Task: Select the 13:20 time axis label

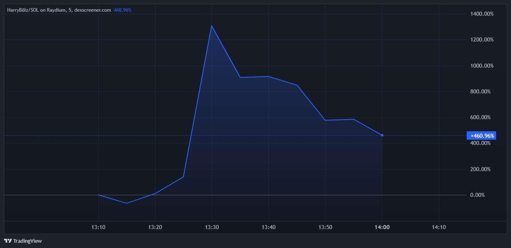Action: [x=155, y=227]
